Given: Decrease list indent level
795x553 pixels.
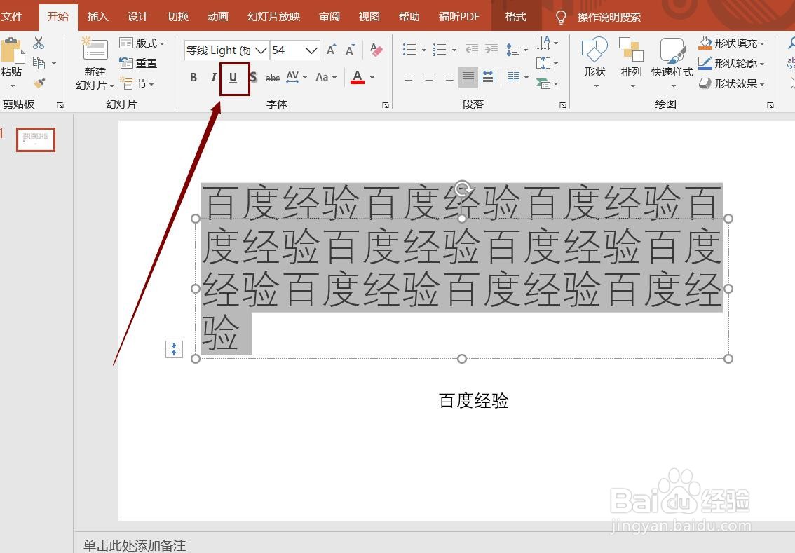Looking at the screenshot, I should (x=472, y=50).
